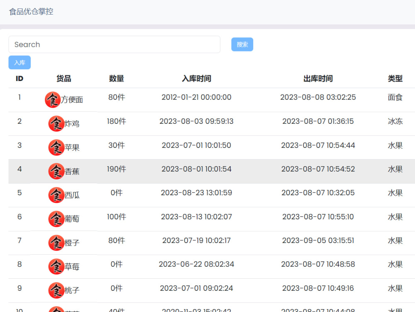The image size is (415, 312).
Task: Select the 炸鸡 product name
Action: (72, 124)
